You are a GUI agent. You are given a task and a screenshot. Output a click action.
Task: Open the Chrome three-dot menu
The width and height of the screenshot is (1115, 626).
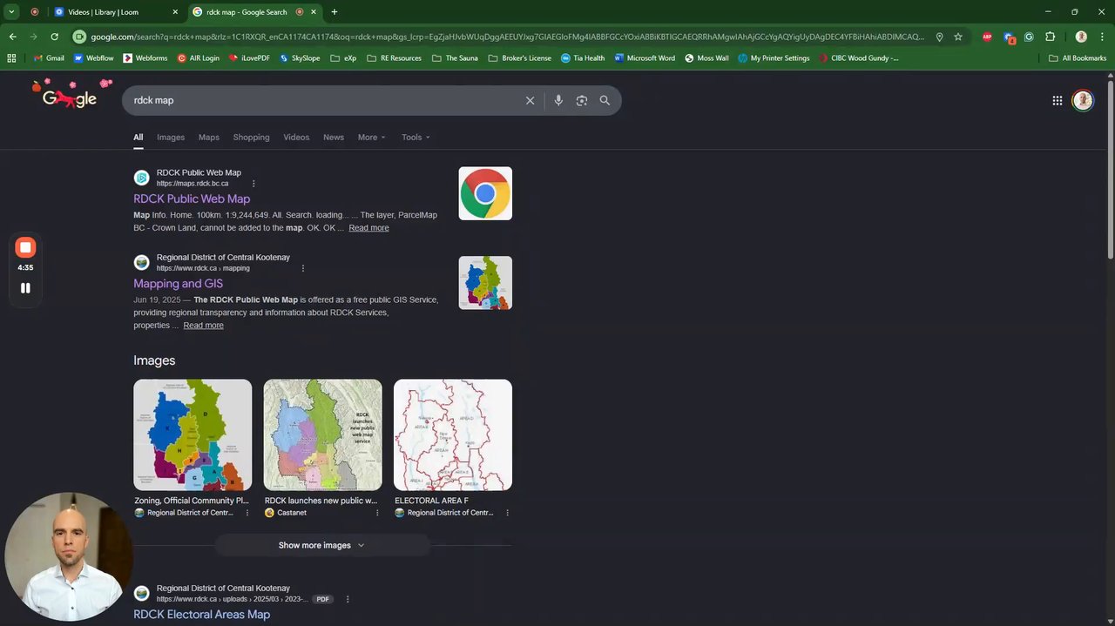[1102, 37]
